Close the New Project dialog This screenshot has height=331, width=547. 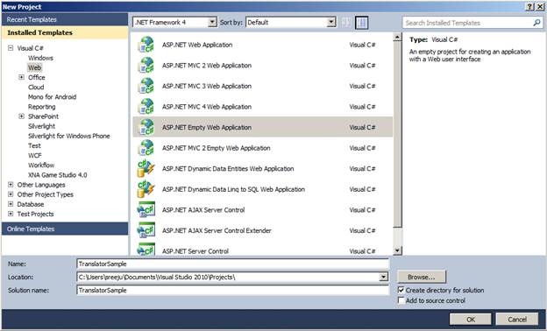tap(540, 7)
